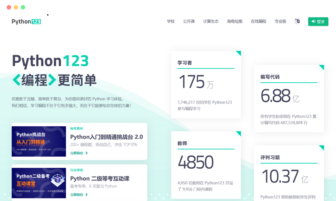Click the green fullscreen window button
Image resolution: width=336 pixels, height=201 pixels.
tap(23, 7)
